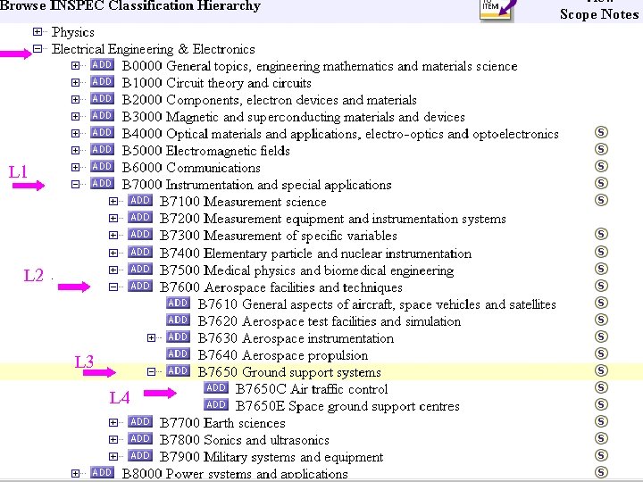The height and width of the screenshot is (482, 643).
Task: View scope note for B7640 row
Action: pyautogui.click(x=601, y=353)
